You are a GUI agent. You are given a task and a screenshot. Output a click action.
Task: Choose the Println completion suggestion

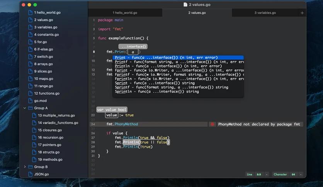[178, 66]
